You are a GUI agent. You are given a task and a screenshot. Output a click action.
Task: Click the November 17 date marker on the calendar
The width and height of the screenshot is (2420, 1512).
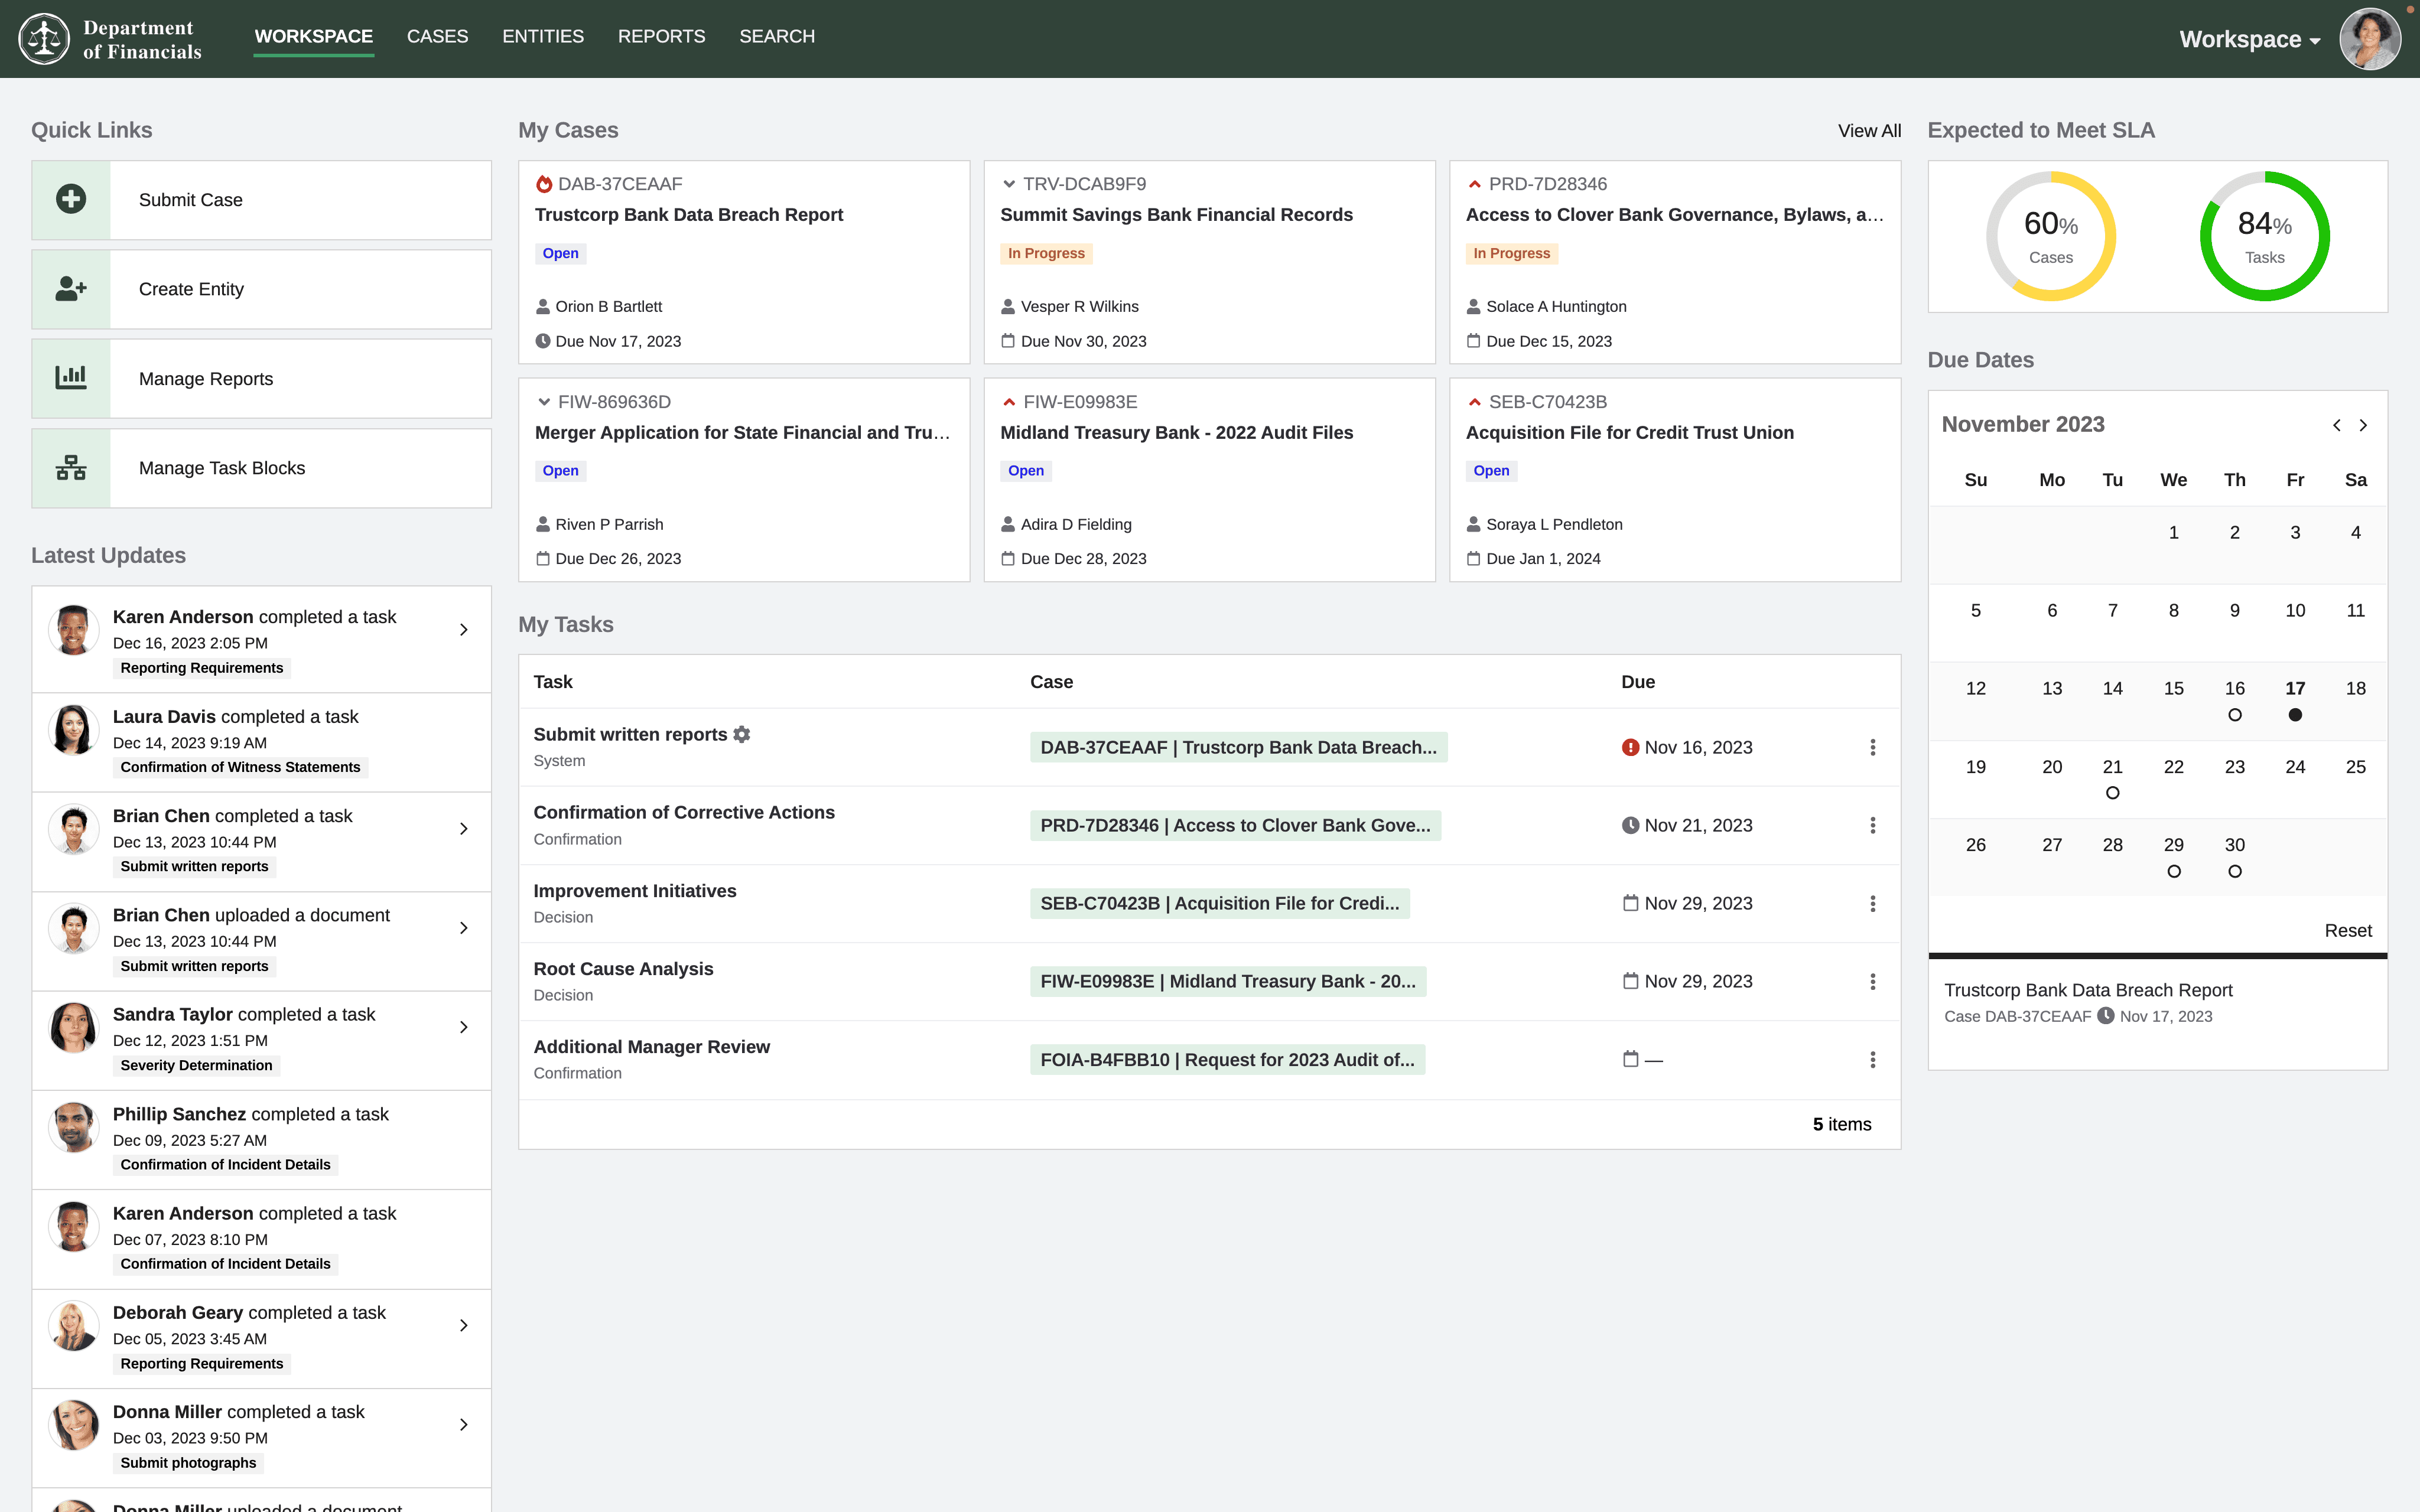(2295, 711)
